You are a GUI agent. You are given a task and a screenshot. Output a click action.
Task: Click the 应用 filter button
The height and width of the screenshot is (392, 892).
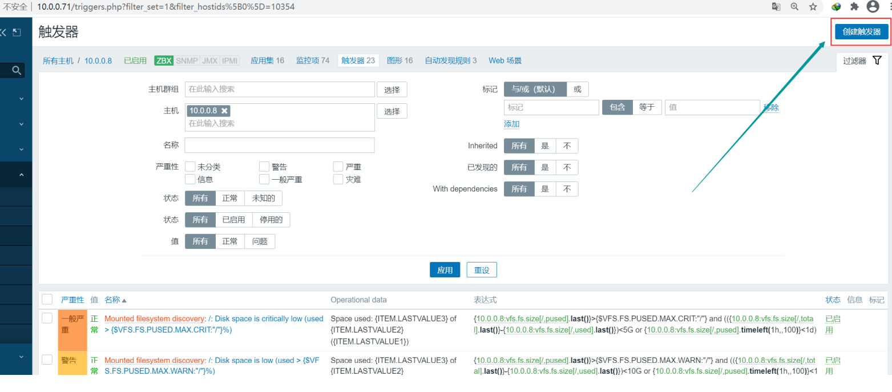445,270
